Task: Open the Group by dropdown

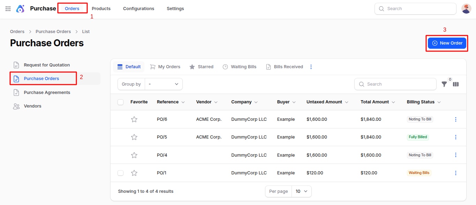Action: coord(164,84)
